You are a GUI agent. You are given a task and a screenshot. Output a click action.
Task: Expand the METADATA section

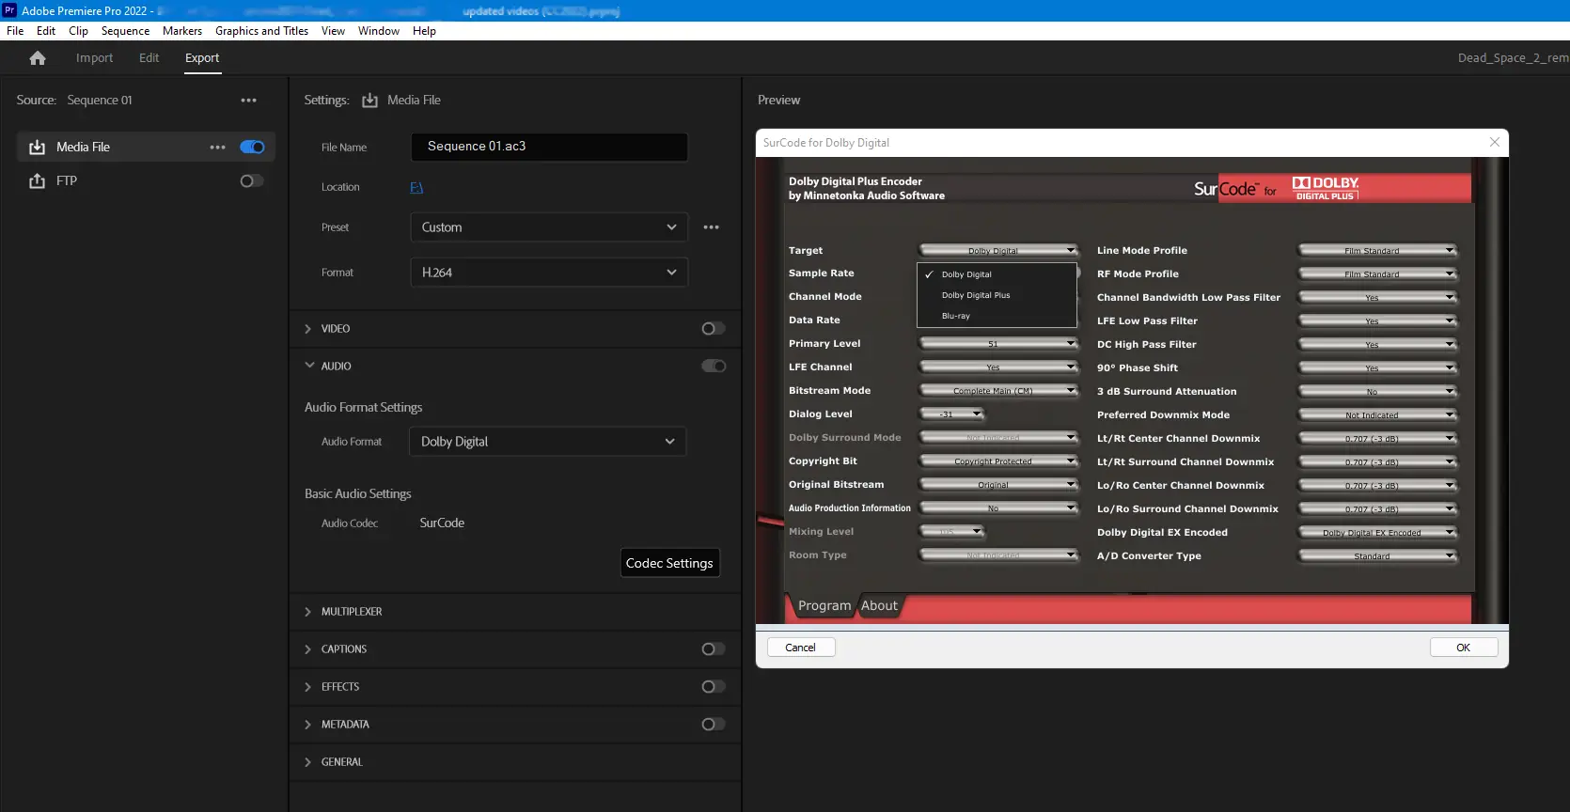pos(308,725)
